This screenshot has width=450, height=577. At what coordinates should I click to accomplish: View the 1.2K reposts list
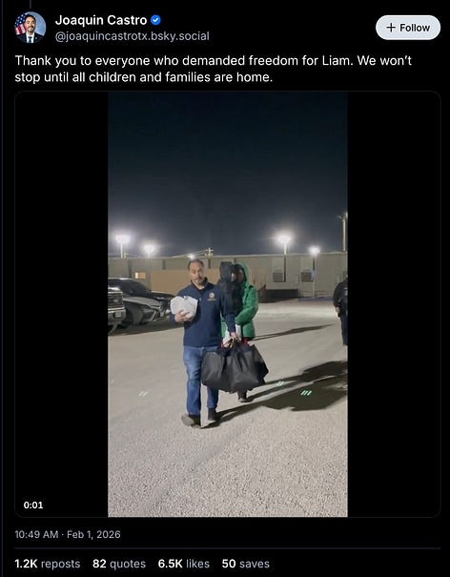(48, 564)
